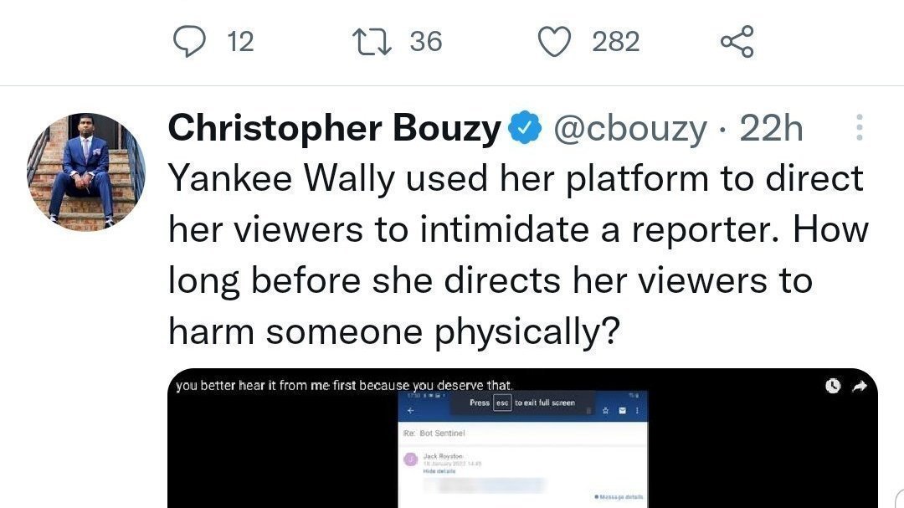Image resolution: width=904 pixels, height=508 pixels.
Task: Click the back arrow in embedded email screenshot
Action: tap(410, 411)
